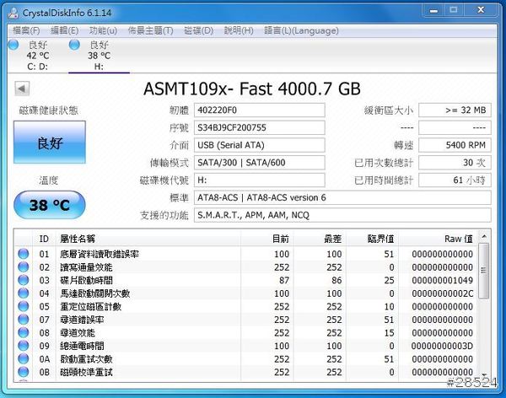The height and width of the screenshot is (398, 506).
Task: Click scrollbar down arrow in attribute list
Action: click(484, 374)
